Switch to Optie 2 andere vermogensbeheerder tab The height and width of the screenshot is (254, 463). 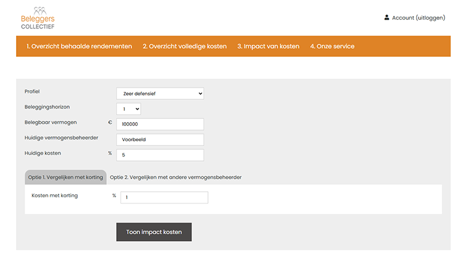(x=175, y=177)
